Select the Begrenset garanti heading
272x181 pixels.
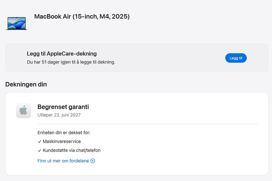tap(63, 107)
